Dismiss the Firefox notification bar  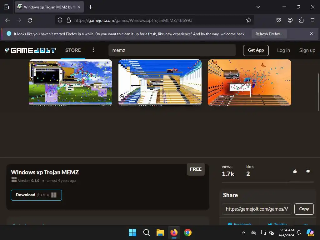312,33
